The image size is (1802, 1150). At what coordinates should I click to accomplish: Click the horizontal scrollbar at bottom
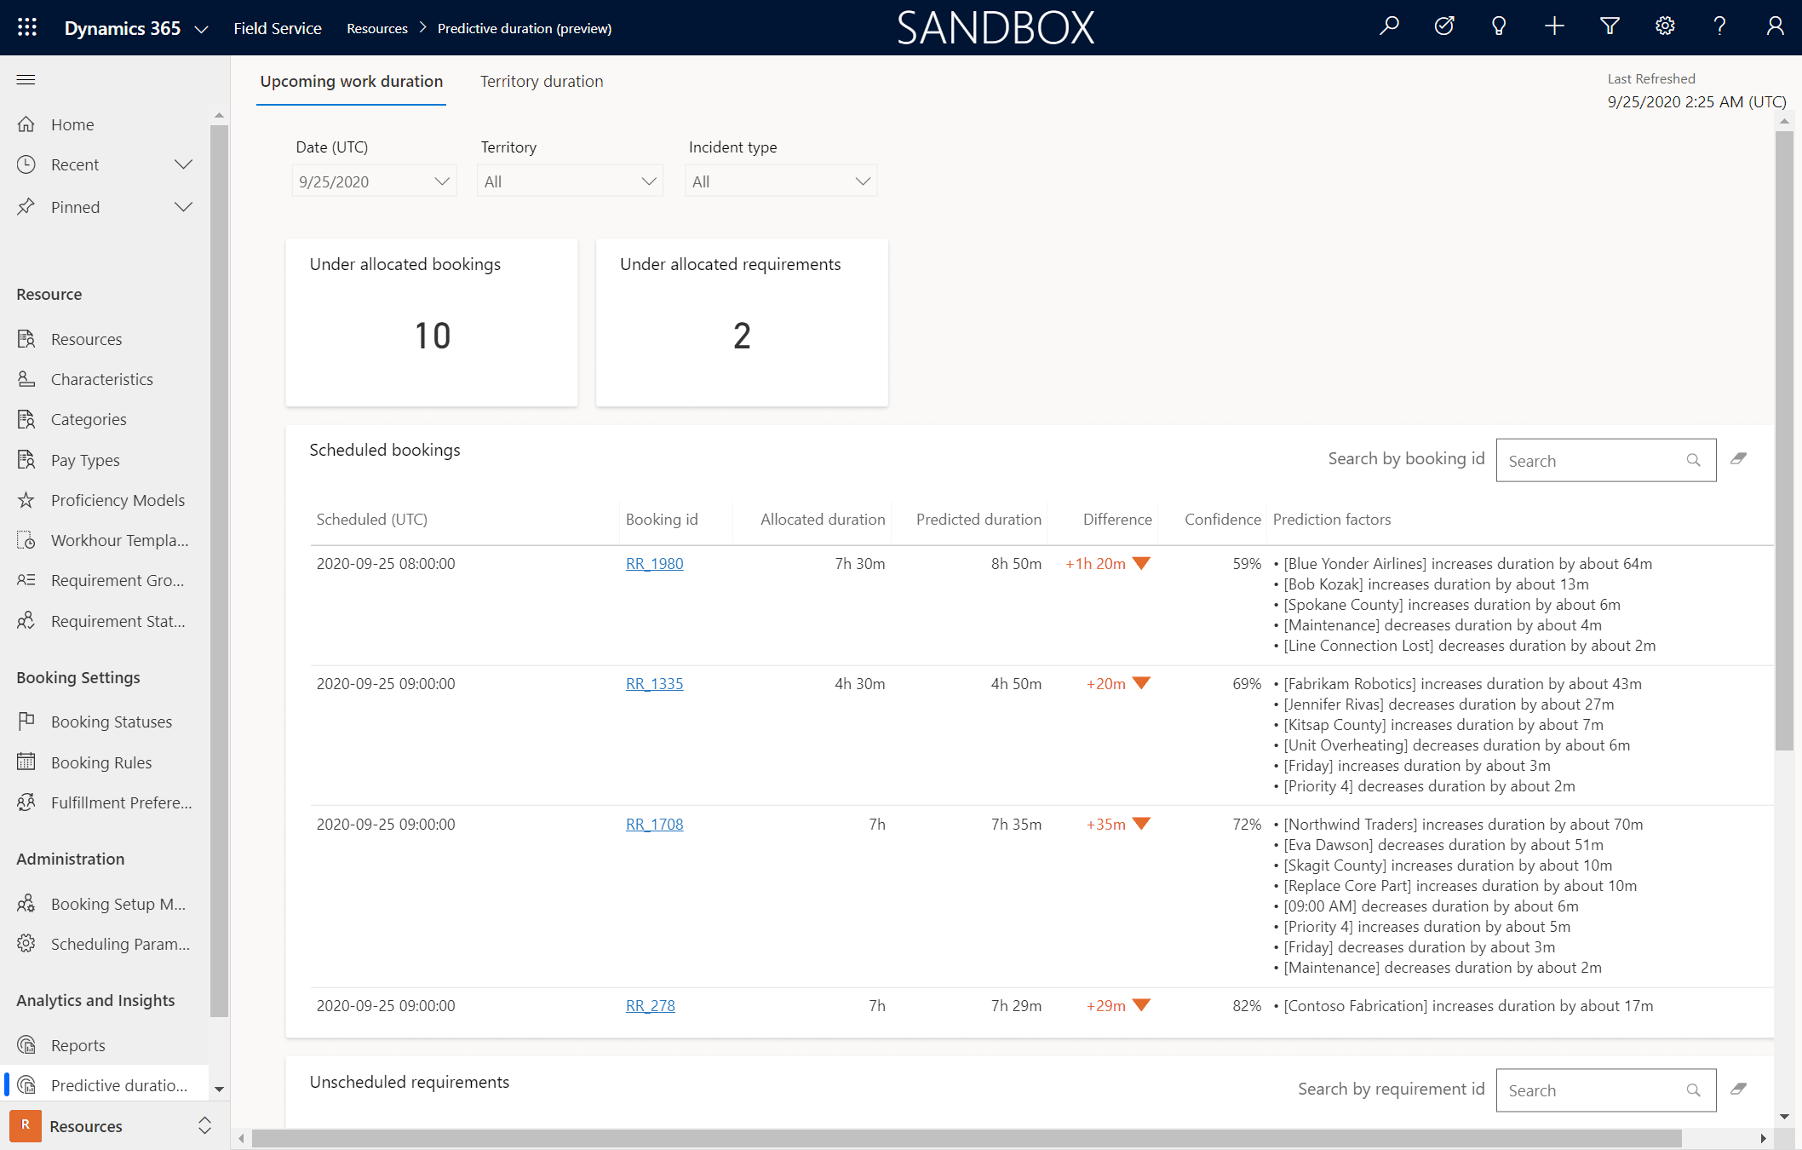[x=967, y=1138]
